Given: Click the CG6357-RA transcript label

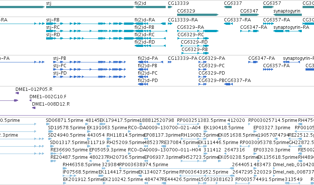Looking at the screenshot, I should [276, 20].
